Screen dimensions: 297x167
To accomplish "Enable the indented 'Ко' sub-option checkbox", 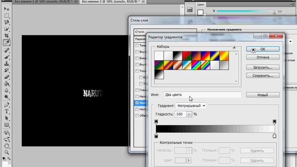I will 141,77.
